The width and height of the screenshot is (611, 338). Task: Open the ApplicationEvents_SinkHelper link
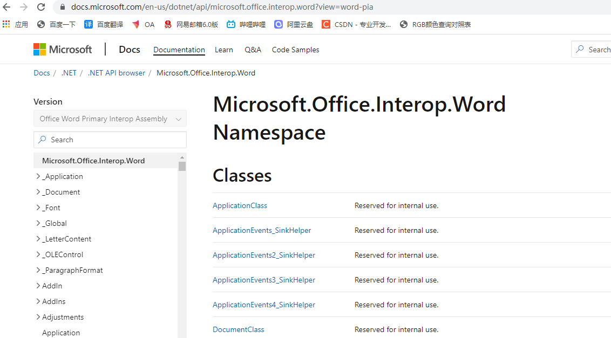point(262,231)
